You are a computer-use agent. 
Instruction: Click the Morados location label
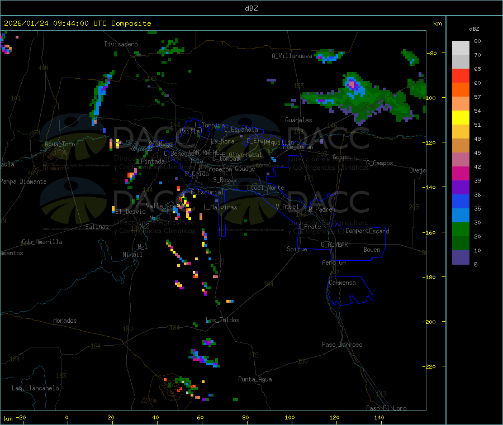65,321
